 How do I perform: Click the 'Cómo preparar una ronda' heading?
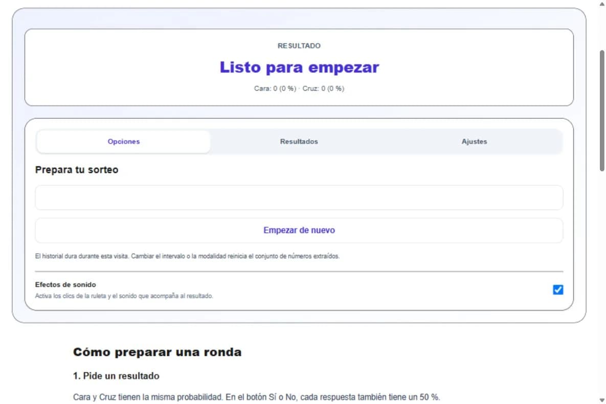point(158,352)
